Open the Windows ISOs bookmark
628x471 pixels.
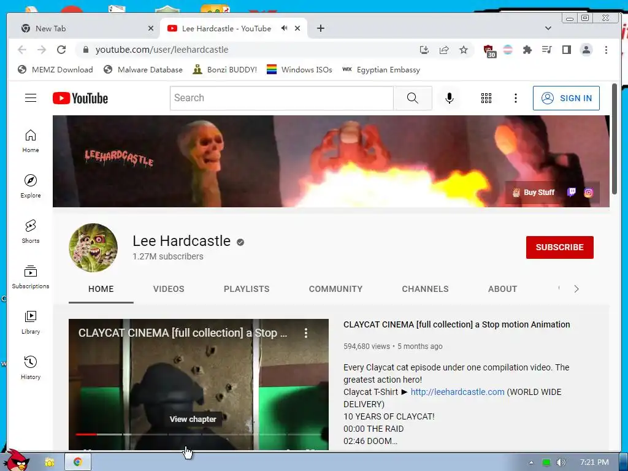[299, 70]
